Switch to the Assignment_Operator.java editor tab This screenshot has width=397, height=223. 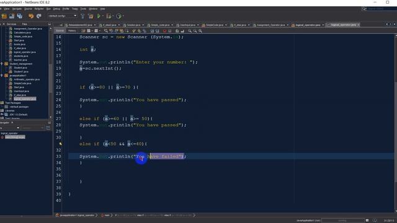(270, 25)
